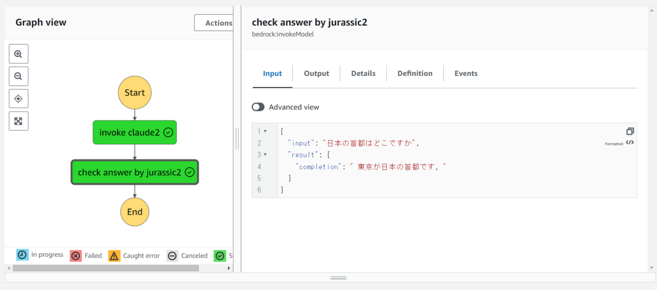This screenshot has width=657, height=290.
Task: Click the Failed legend label
Action: [93, 256]
